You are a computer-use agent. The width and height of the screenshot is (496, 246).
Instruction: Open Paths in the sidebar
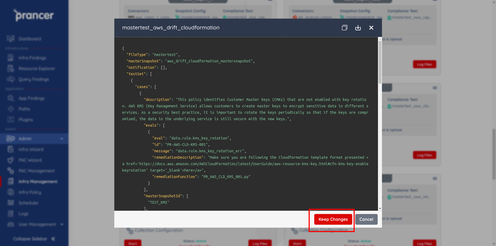pyautogui.click(x=24, y=109)
